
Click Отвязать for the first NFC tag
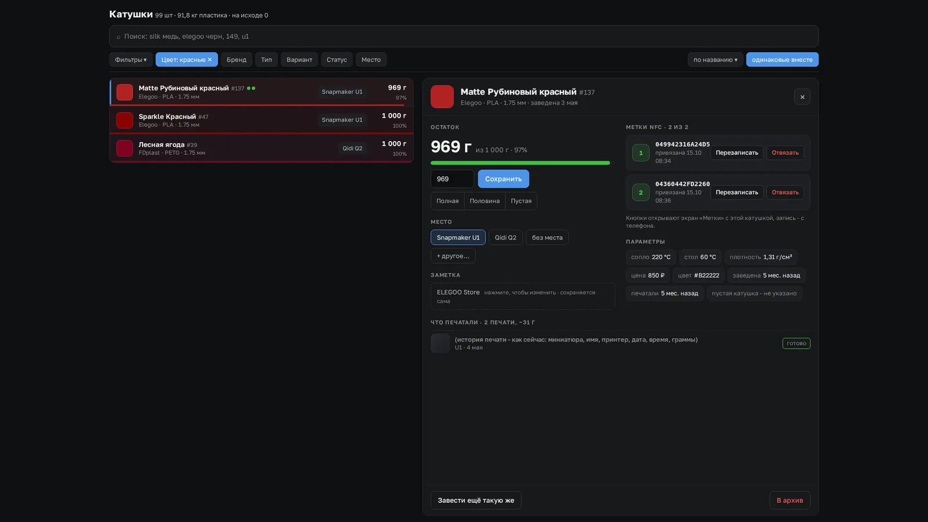pyautogui.click(x=785, y=153)
